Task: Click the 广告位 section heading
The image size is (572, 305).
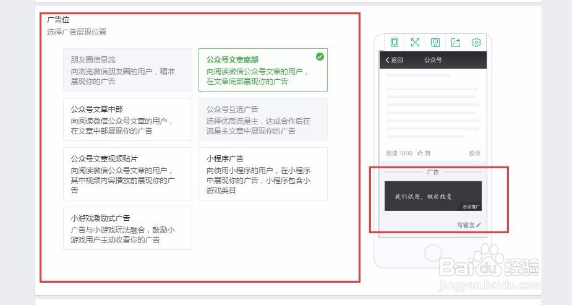Action: (58, 20)
